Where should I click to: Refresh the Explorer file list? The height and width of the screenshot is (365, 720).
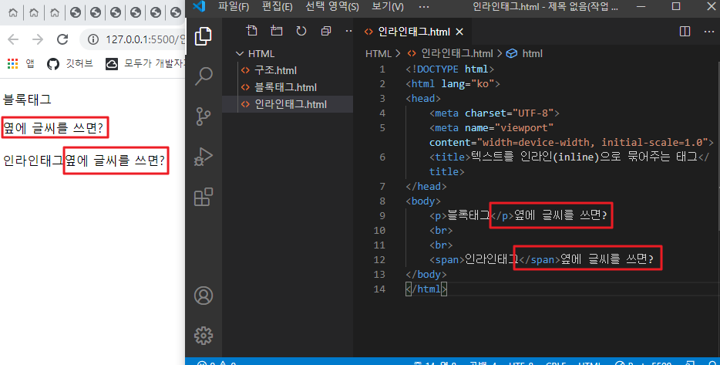(301, 31)
